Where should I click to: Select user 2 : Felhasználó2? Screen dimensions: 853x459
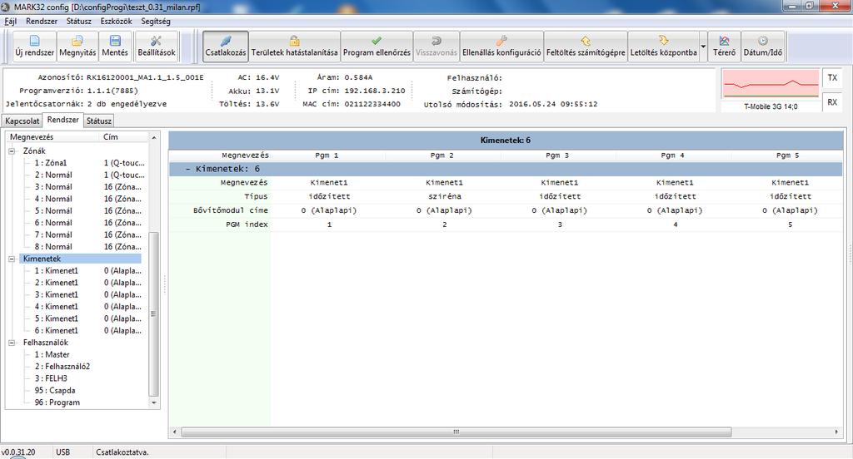point(62,366)
